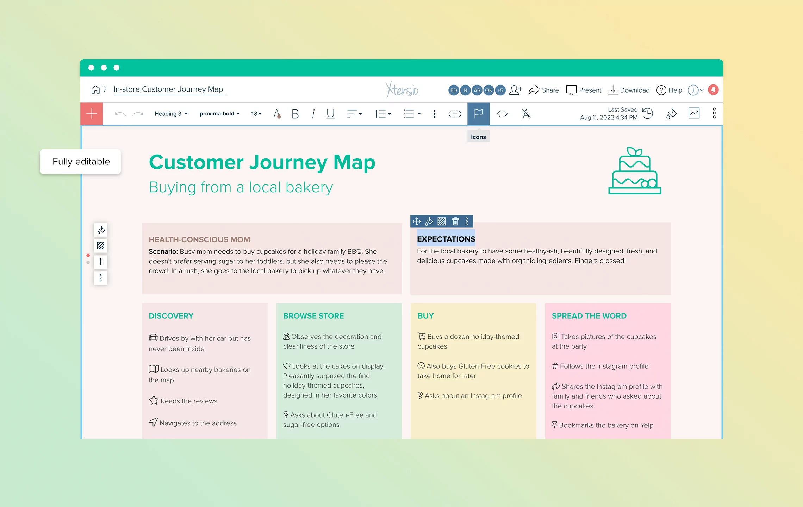
Task: Click the home icon in the breadcrumb
Action: [95, 89]
